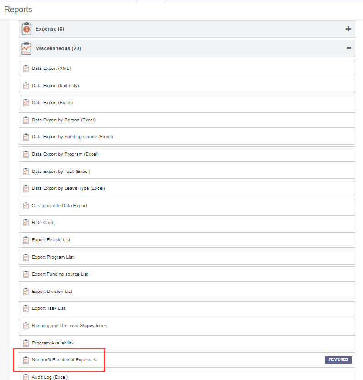Open Data Export (text only) report

187,86
